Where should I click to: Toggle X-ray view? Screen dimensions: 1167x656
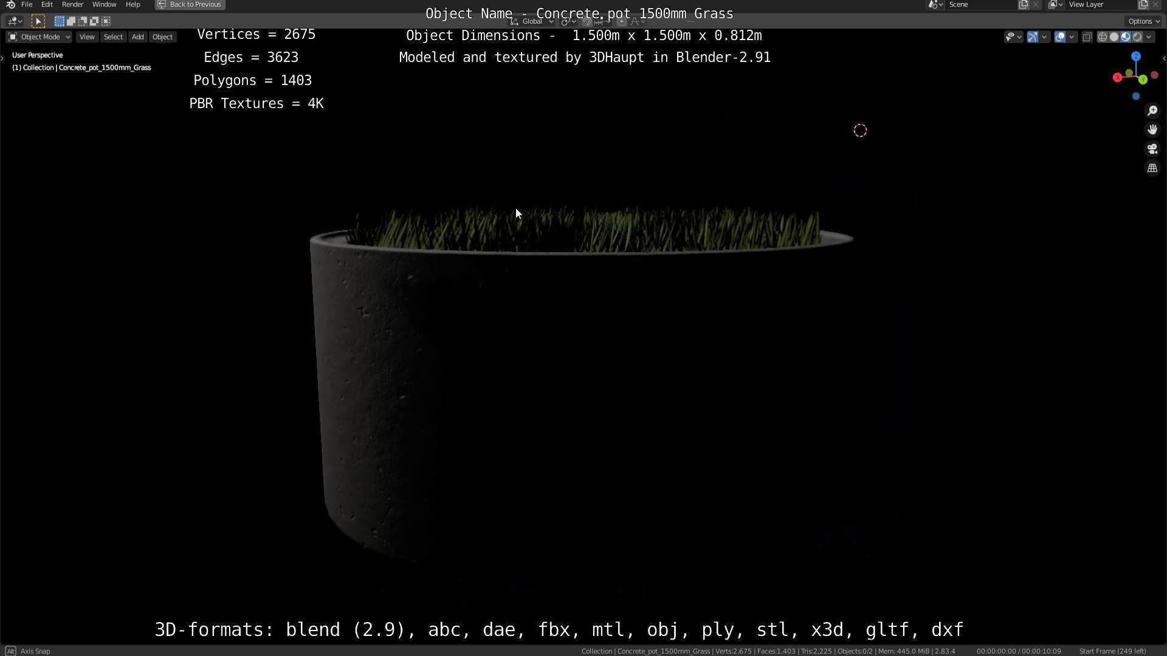1087,37
